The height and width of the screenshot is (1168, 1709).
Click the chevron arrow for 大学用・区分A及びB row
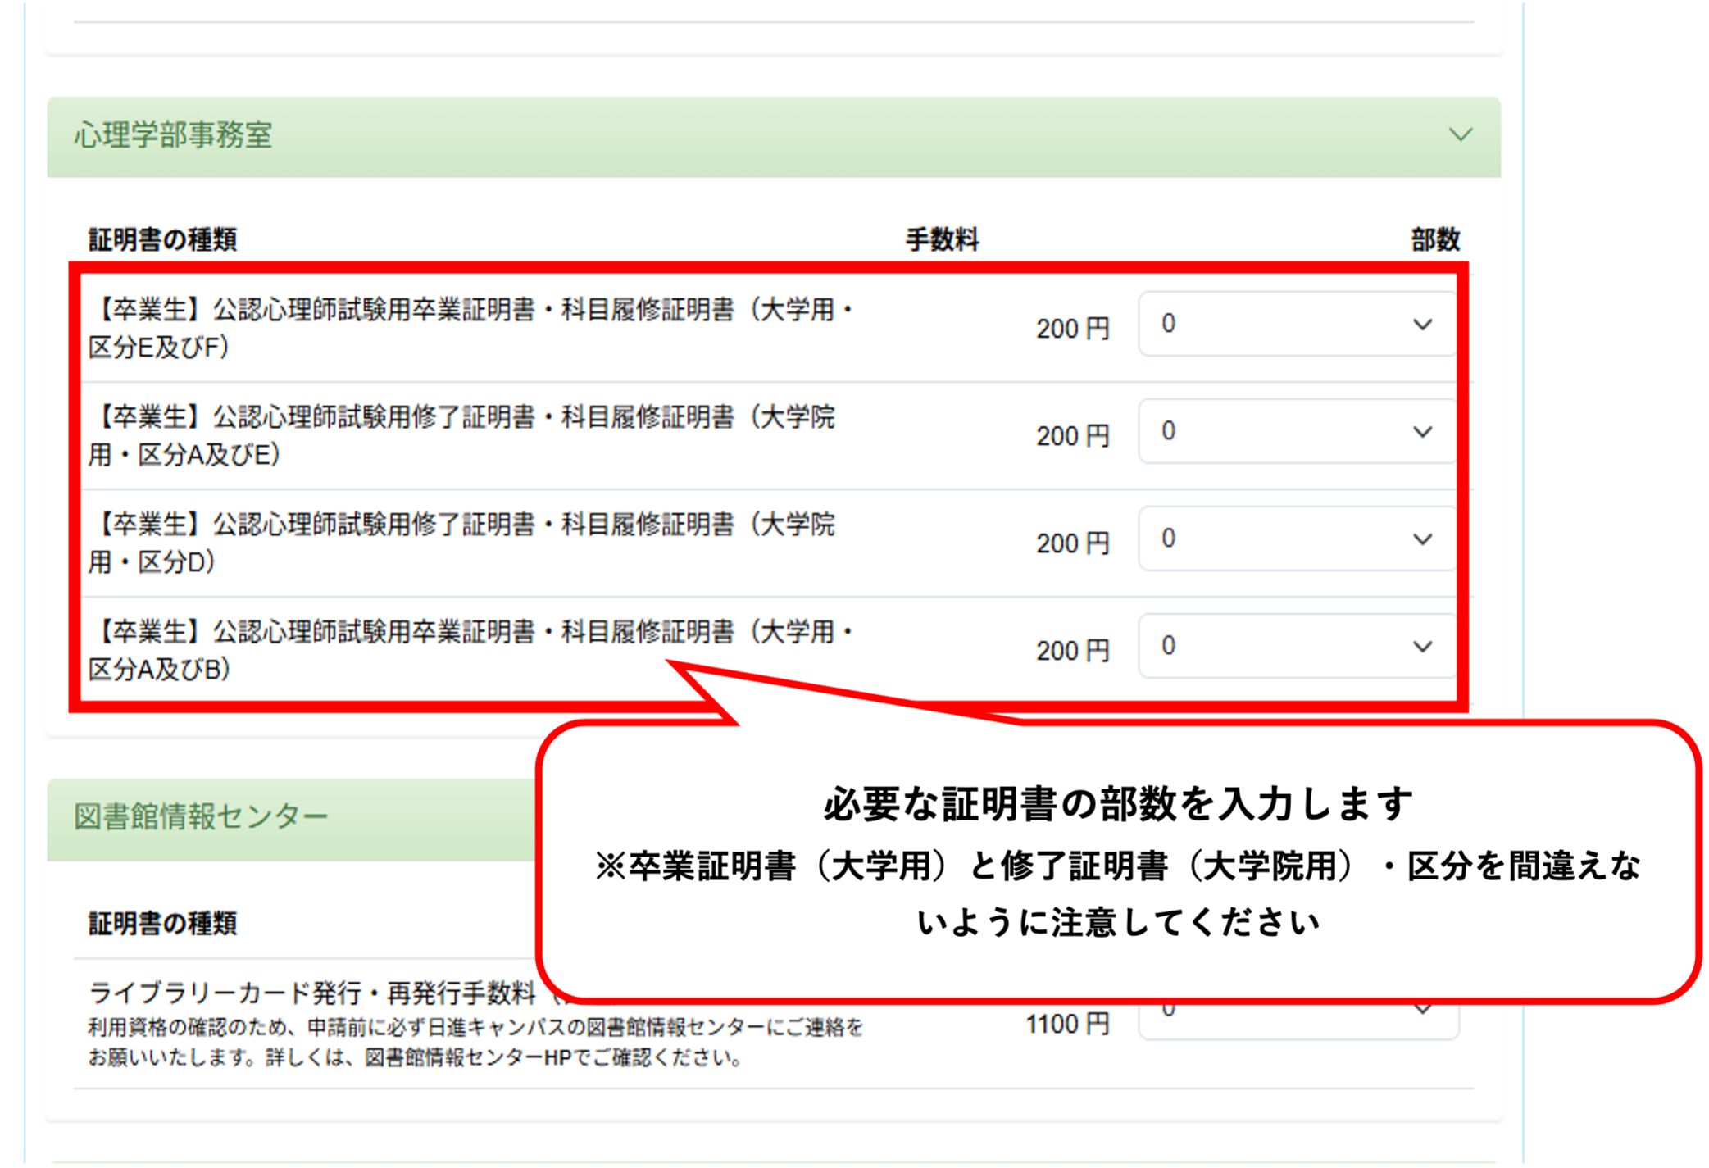[1422, 647]
